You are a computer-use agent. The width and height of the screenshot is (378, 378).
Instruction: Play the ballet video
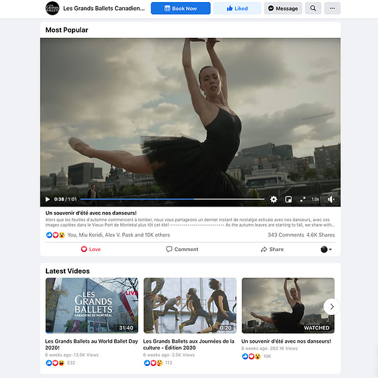click(47, 199)
